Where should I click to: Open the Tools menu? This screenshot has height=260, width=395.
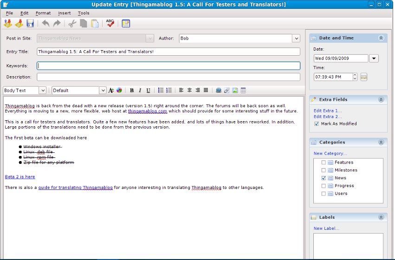[x=84, y=13]
